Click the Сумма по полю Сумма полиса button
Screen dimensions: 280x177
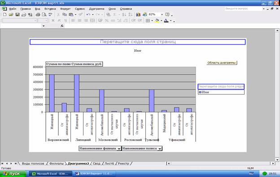(74, 64)
